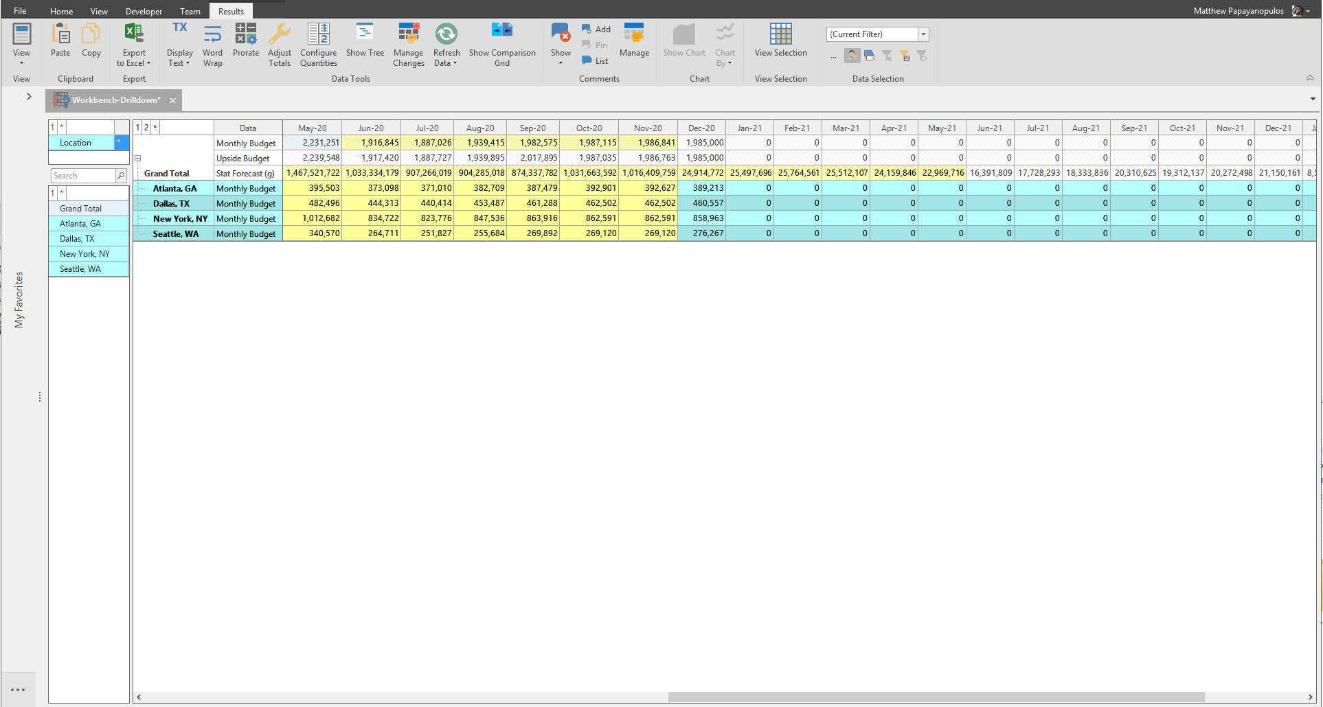Image resolution: width=1323 pixels, height=707 pixels.
Task: Select Seattle, WA in the location list
Action: point(89,269)
